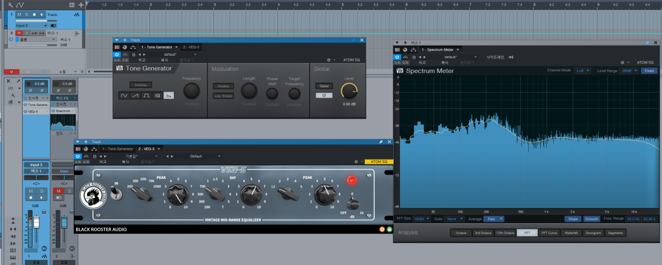Viewport: 662px width, 265px height.
Task: Solo Track 1 in the track list
Action: click(x=27, y=14)
